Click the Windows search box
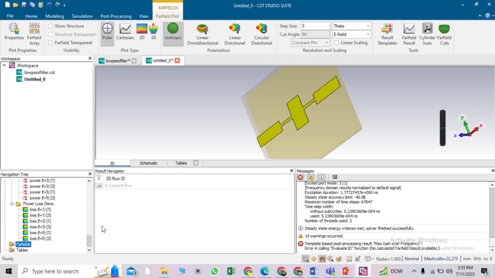The image size is (495, 278). pyautogui.click(x=55, y=271)
